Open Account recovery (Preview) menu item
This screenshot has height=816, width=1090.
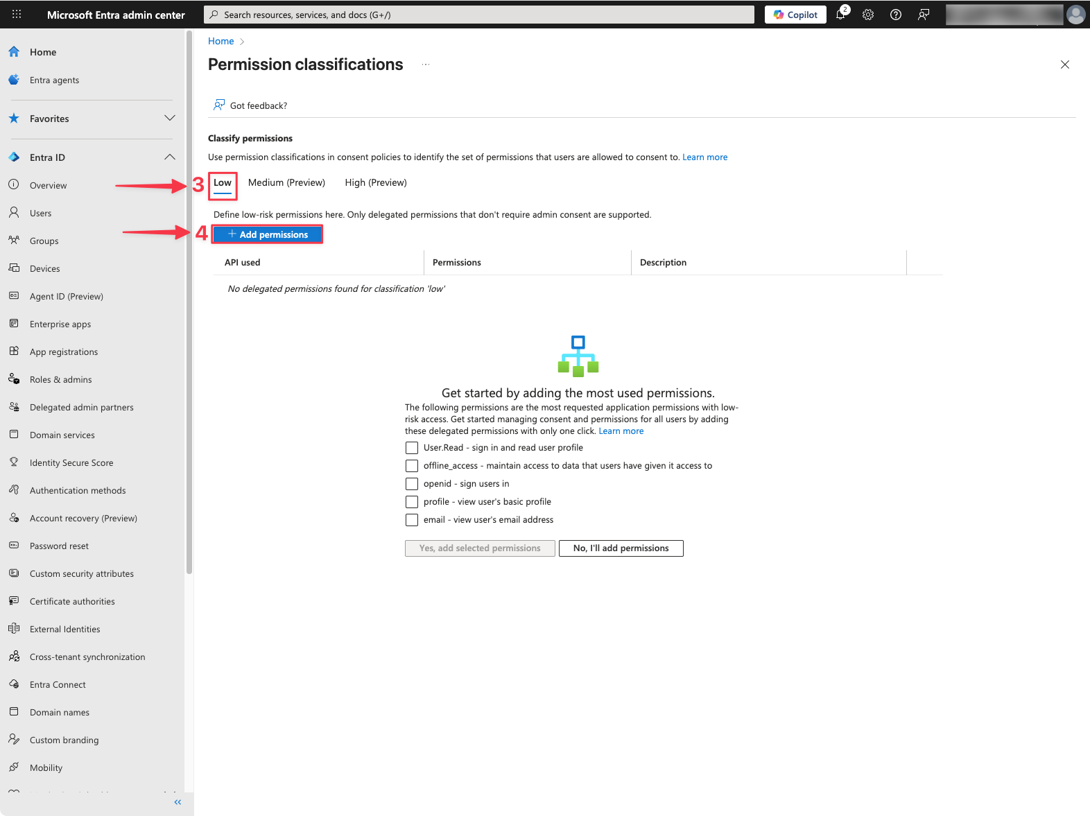[x=83, y=518]
